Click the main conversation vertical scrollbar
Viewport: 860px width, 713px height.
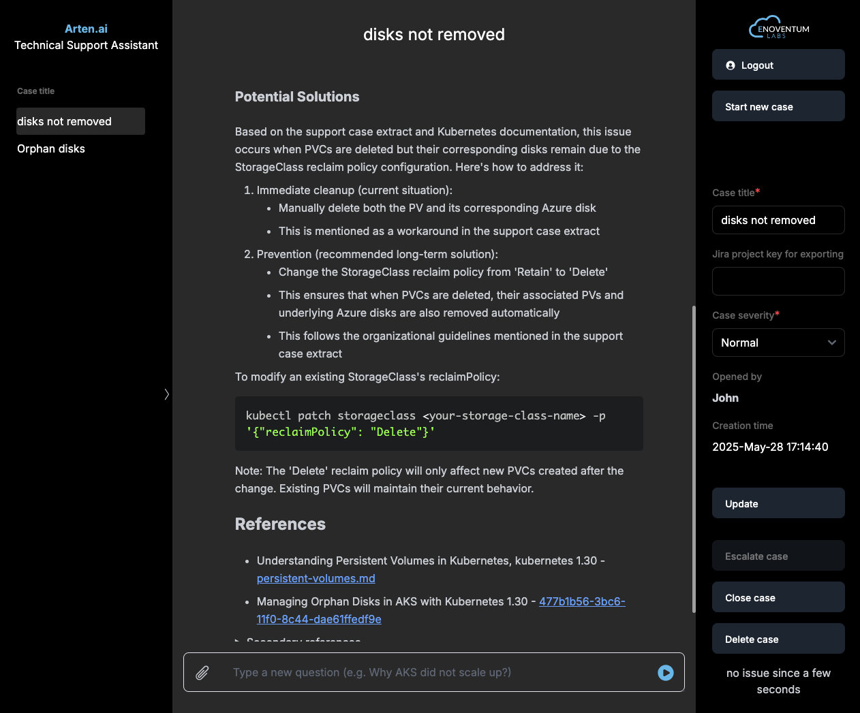click(694, 459)
